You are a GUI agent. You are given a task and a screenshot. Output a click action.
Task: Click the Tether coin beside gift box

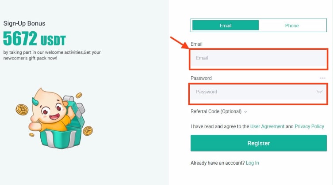tap(88, 131)
